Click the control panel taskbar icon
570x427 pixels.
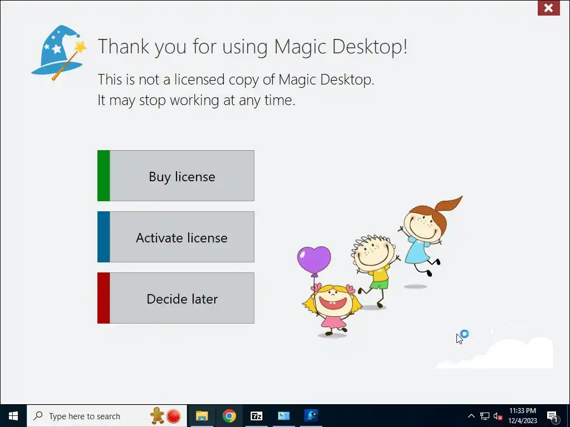(x=283, y=416)
